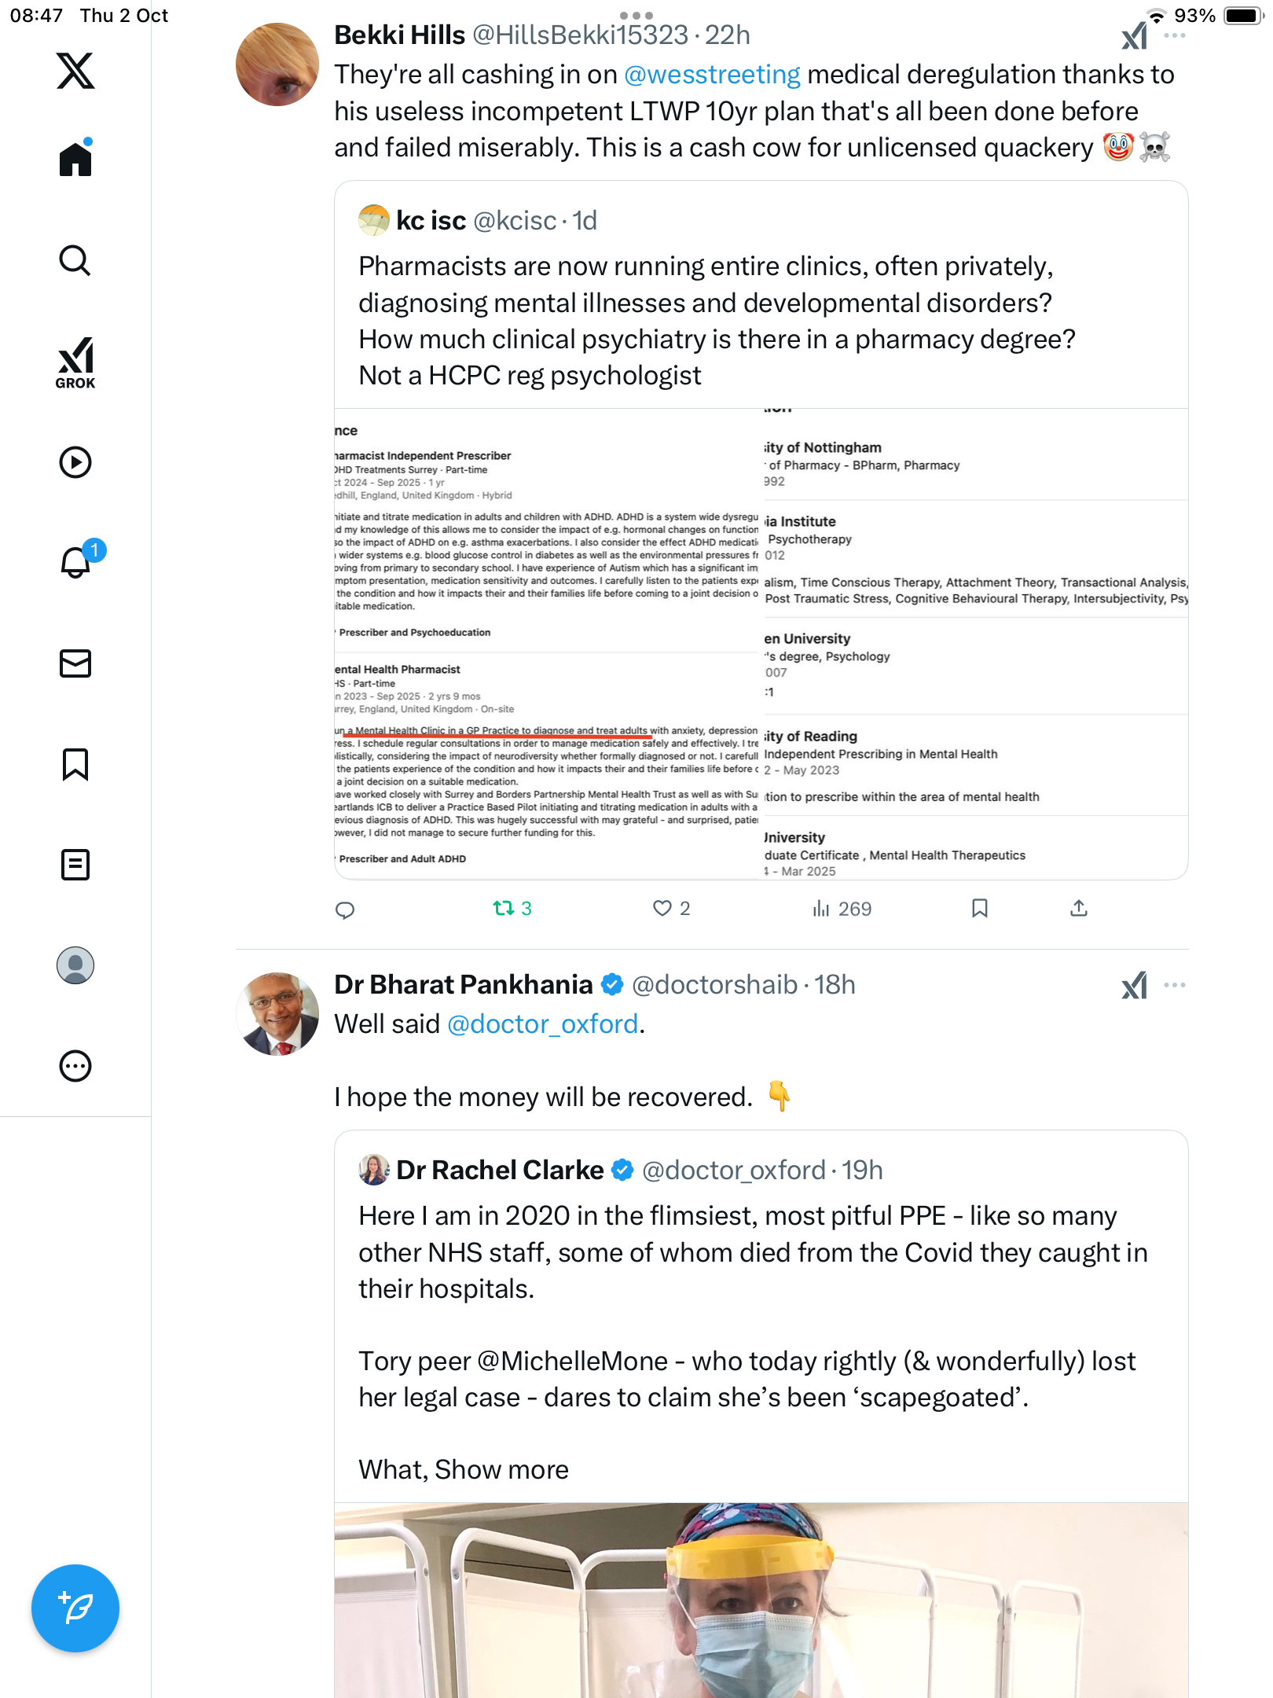Viewport: 1273px width, 1698px height.
Task: Open Search from the sidebar
Action: pos(75,261)
